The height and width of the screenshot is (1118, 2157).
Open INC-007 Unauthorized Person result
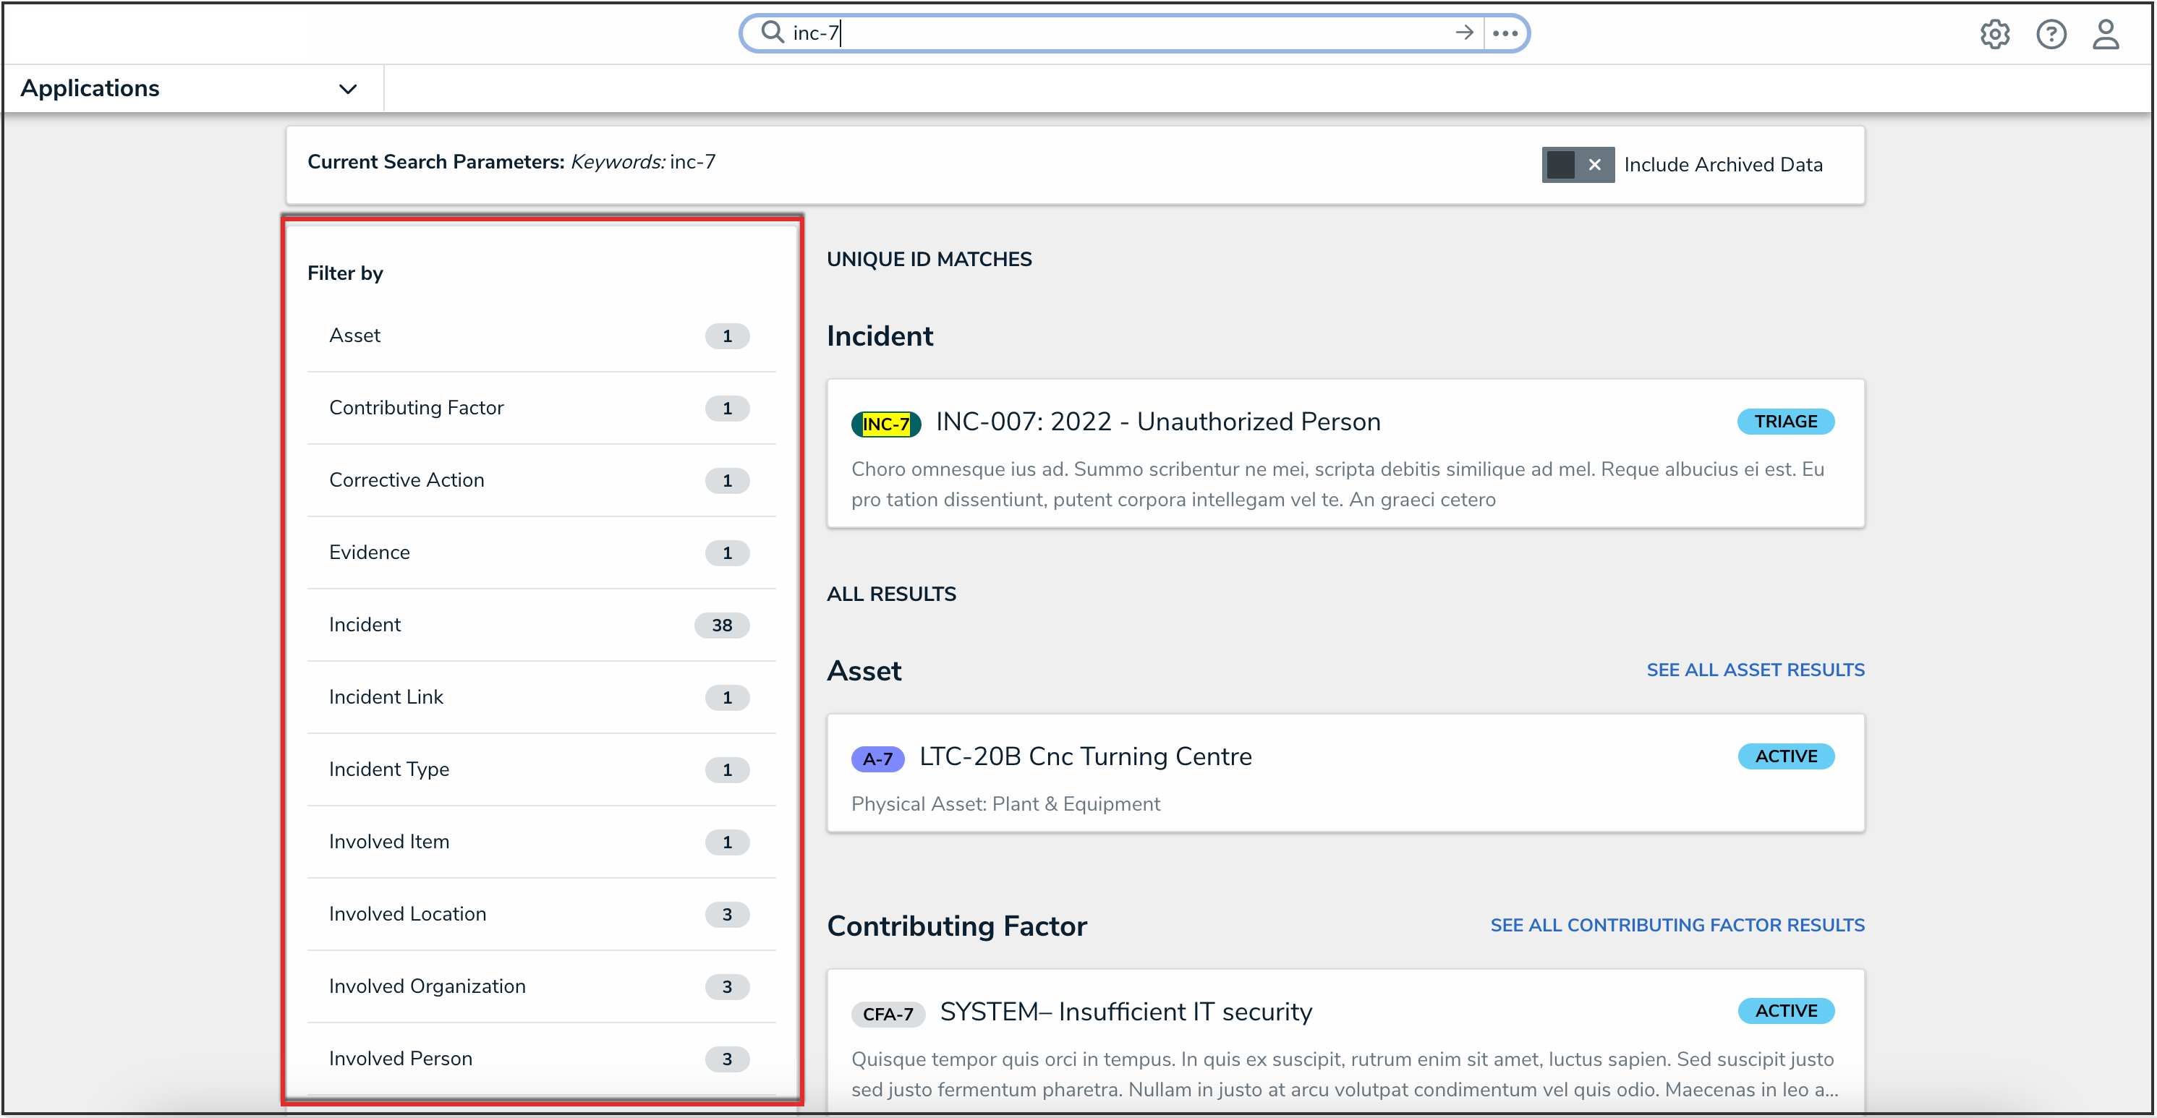point(1157,422)
